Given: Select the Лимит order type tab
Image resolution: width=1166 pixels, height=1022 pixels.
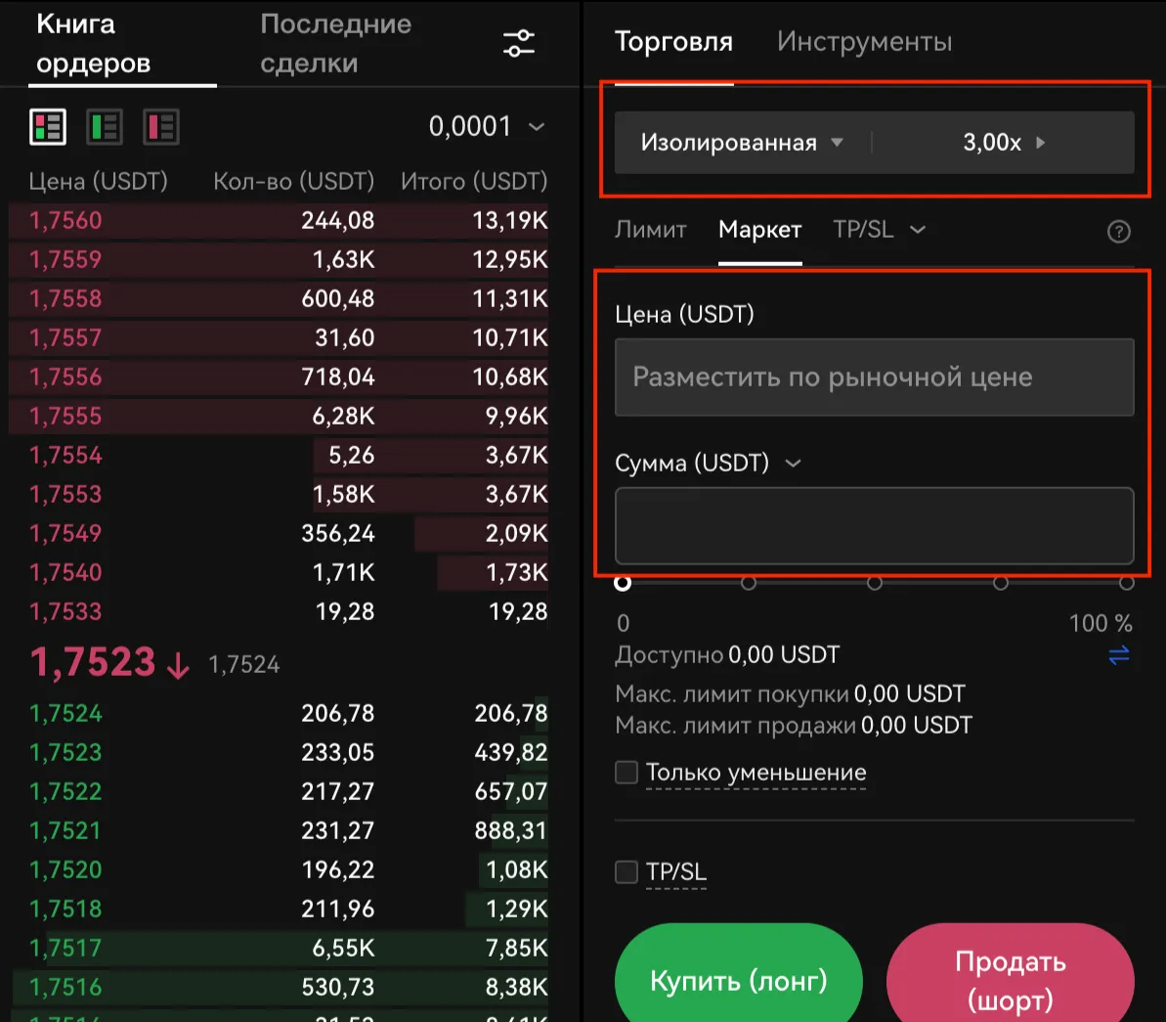Looking at the screenshot, I should [651, 230].
